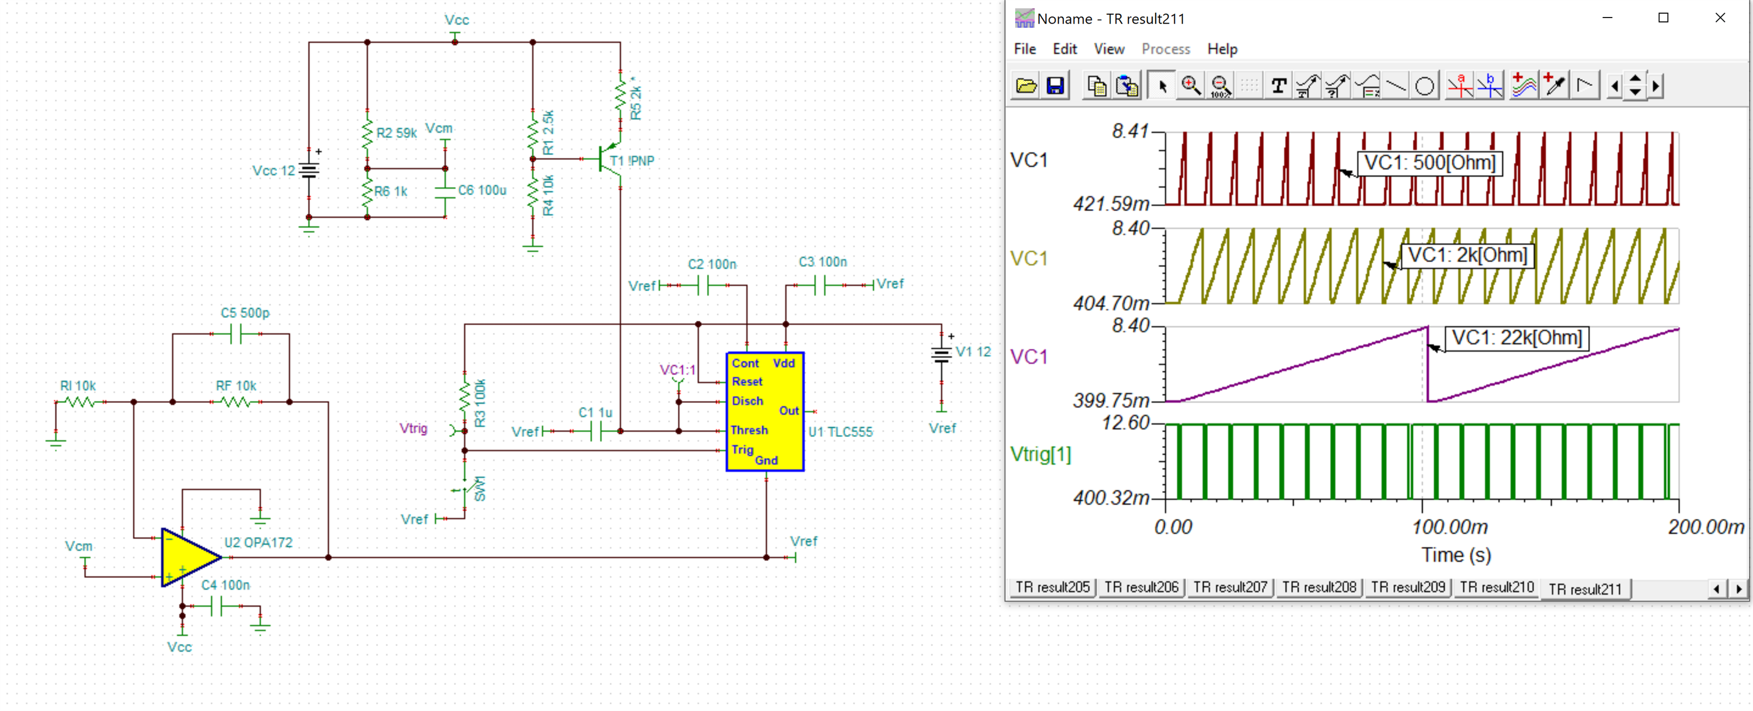This screenshot has height=711, width=1753.
Task: Click the toolbar left arrow button
Action: tap(1615, 86)
